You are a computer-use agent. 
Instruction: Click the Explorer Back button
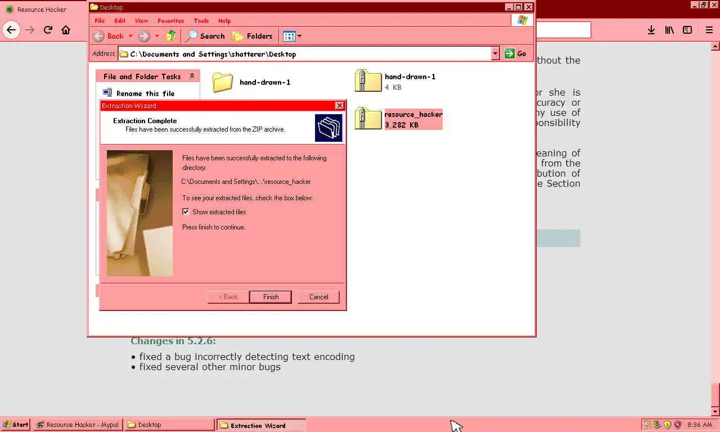click(109, 36)
